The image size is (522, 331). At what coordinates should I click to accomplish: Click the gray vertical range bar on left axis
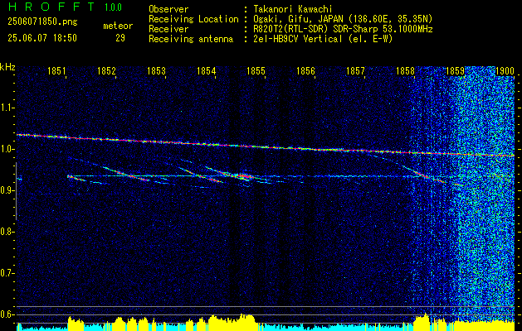coord(16,191)
